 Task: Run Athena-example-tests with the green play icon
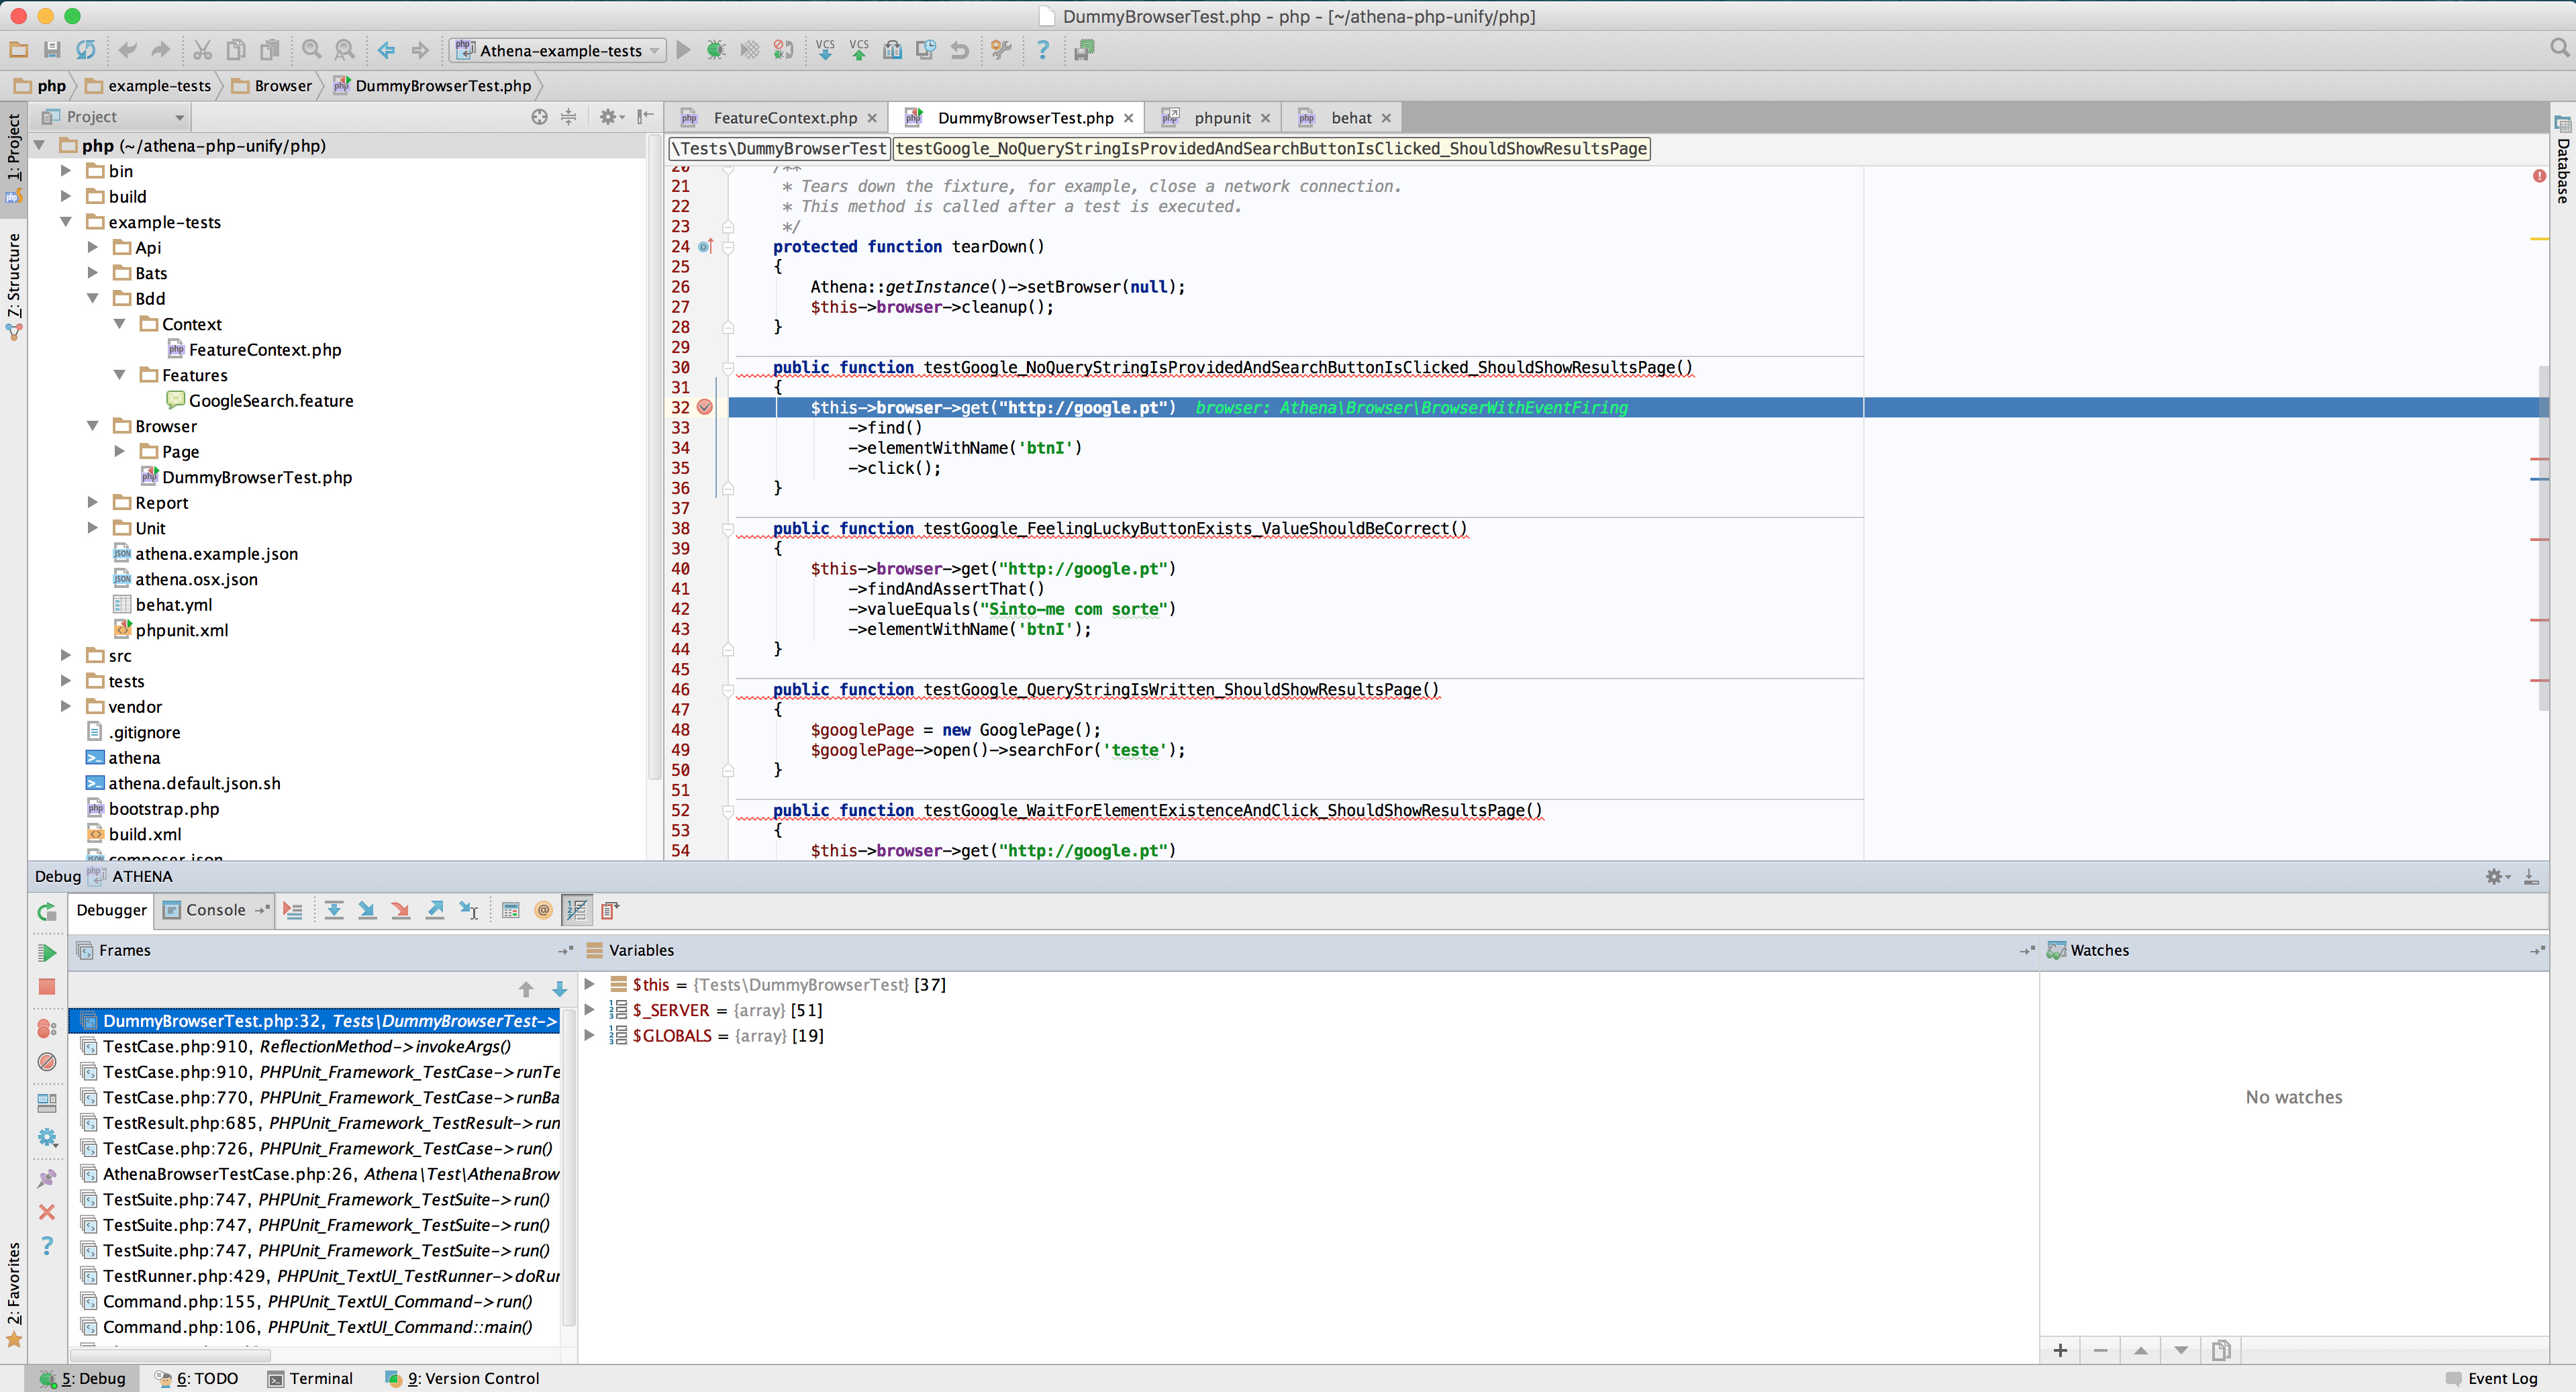coord(683,50)
